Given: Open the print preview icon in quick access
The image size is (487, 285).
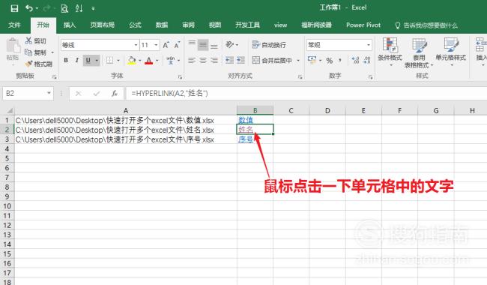Looking at the screenshot, I should (x=64, y=8).
